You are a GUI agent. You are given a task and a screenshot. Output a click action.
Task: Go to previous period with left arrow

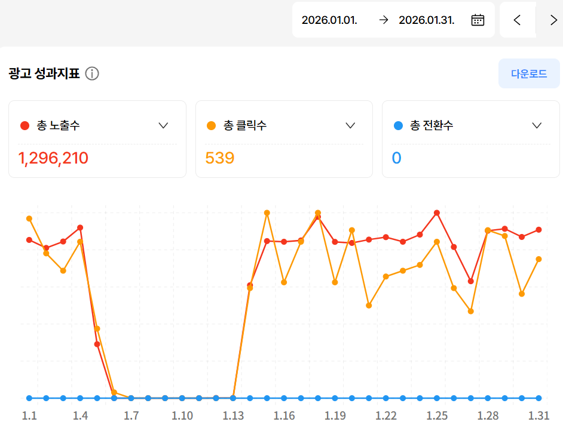pyautogui.click(x=517, y=20)
